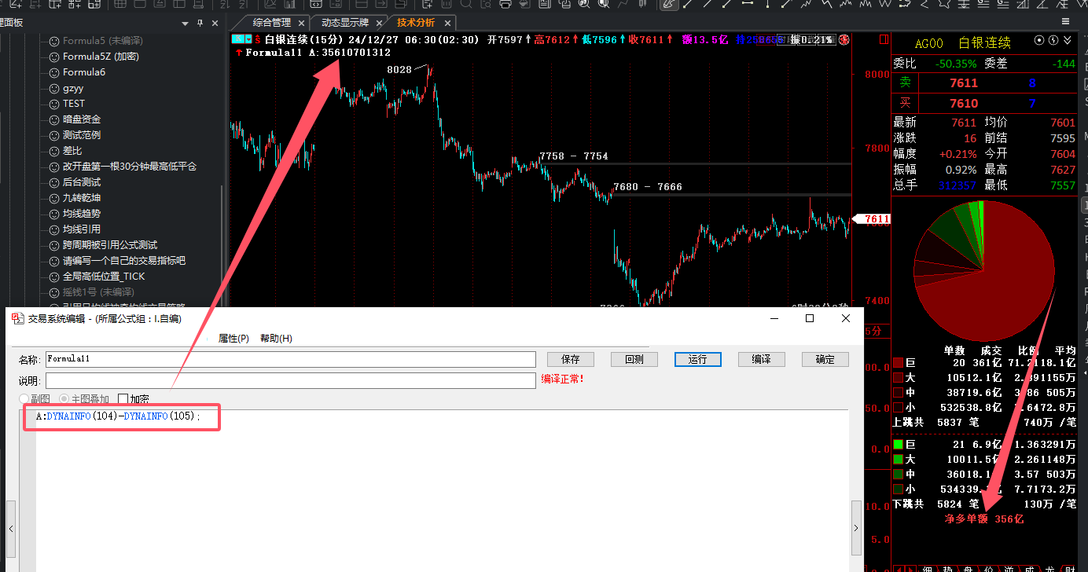Close the 综合管理 tab
This screenshot has width=1088, height=572.
[300, 23]
